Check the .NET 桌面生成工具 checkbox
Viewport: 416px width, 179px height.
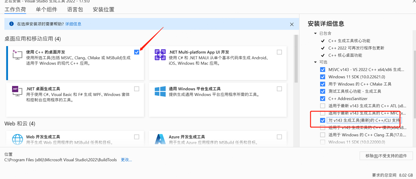point(137,89)
